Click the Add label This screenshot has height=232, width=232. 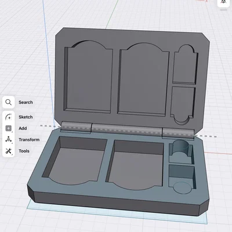point(23,128)
